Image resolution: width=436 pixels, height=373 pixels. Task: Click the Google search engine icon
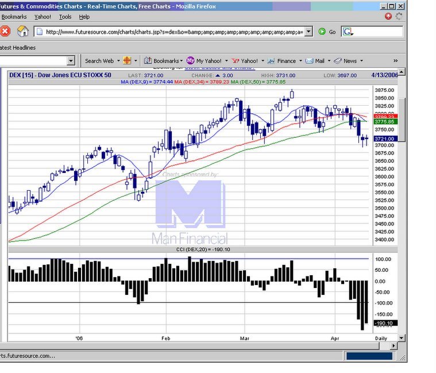[348, 32]
